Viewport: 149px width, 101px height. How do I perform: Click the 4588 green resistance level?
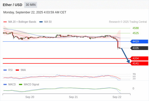136,28
